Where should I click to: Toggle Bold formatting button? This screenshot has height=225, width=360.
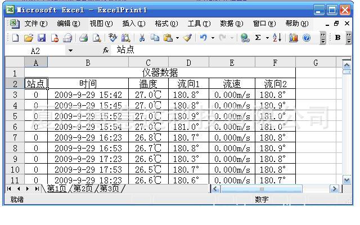click(337, 38)
